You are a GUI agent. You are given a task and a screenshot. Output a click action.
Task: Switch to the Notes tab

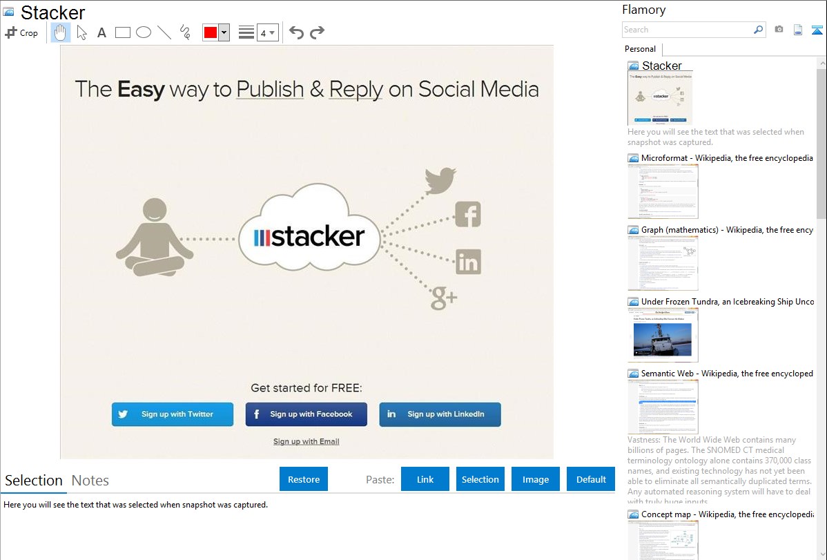pyautogui.click(x=90, y=481)
